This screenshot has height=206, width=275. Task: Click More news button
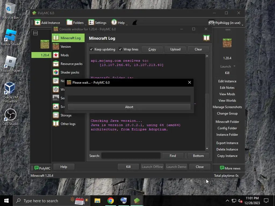pos(230,168)
